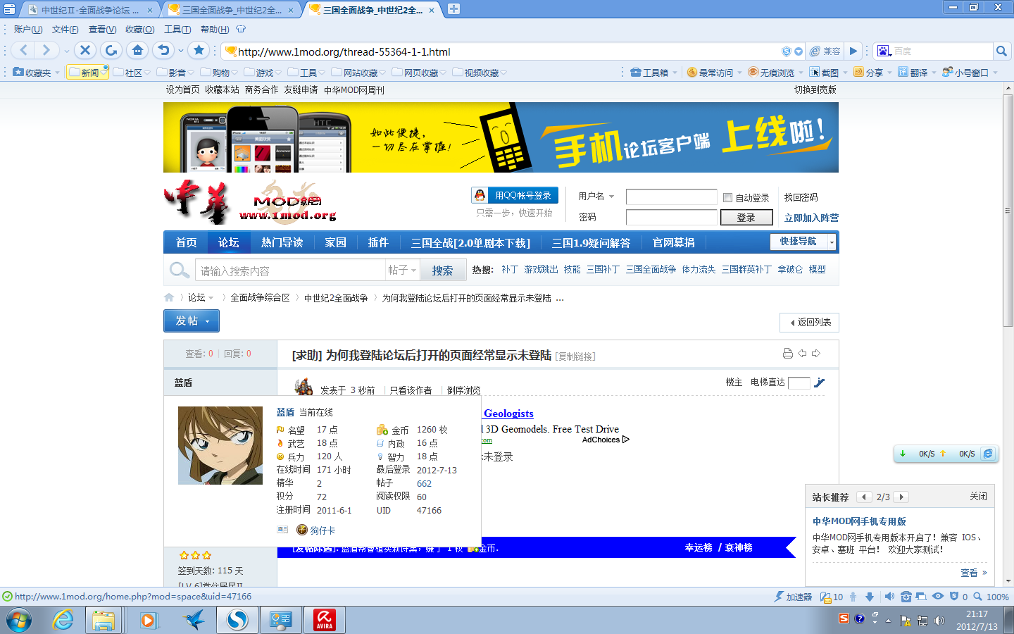Click the 登录 login button
The height and width of the screenshot is (634, 1014).
746,217
